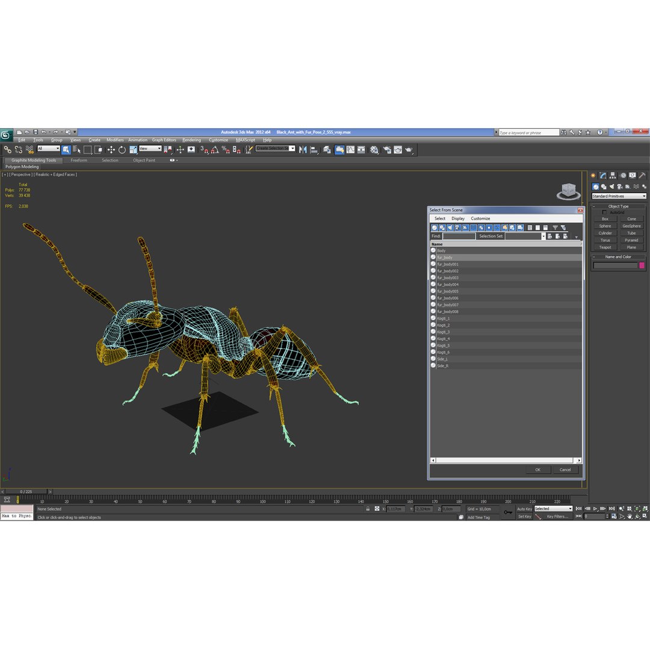The height and width of the screenshot is (650, 650).
Task: Open the Select by Name tool
Action: pos(76,150)
